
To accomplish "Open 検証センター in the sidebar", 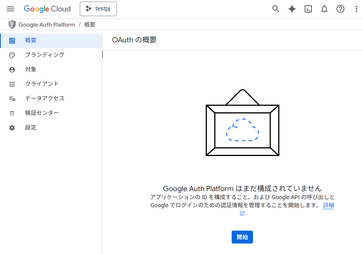I will pyautogui.click(x=42, y=113).
